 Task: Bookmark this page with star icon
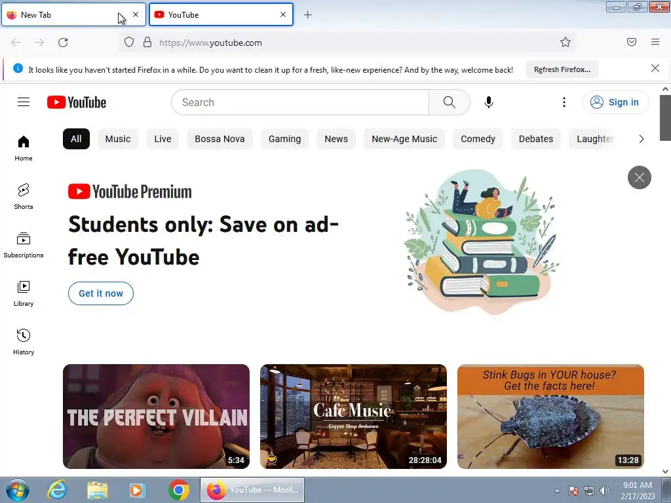tap(566, 42)
